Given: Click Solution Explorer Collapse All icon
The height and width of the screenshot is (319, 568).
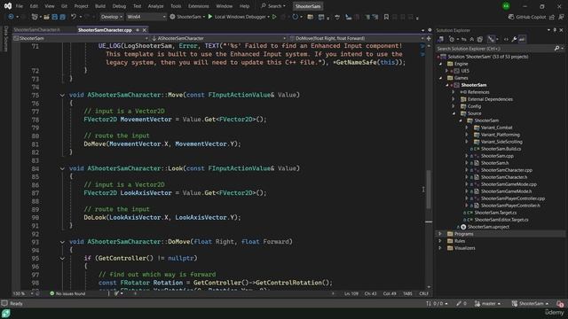Looking at the screenshot, I should click(471, 39).
